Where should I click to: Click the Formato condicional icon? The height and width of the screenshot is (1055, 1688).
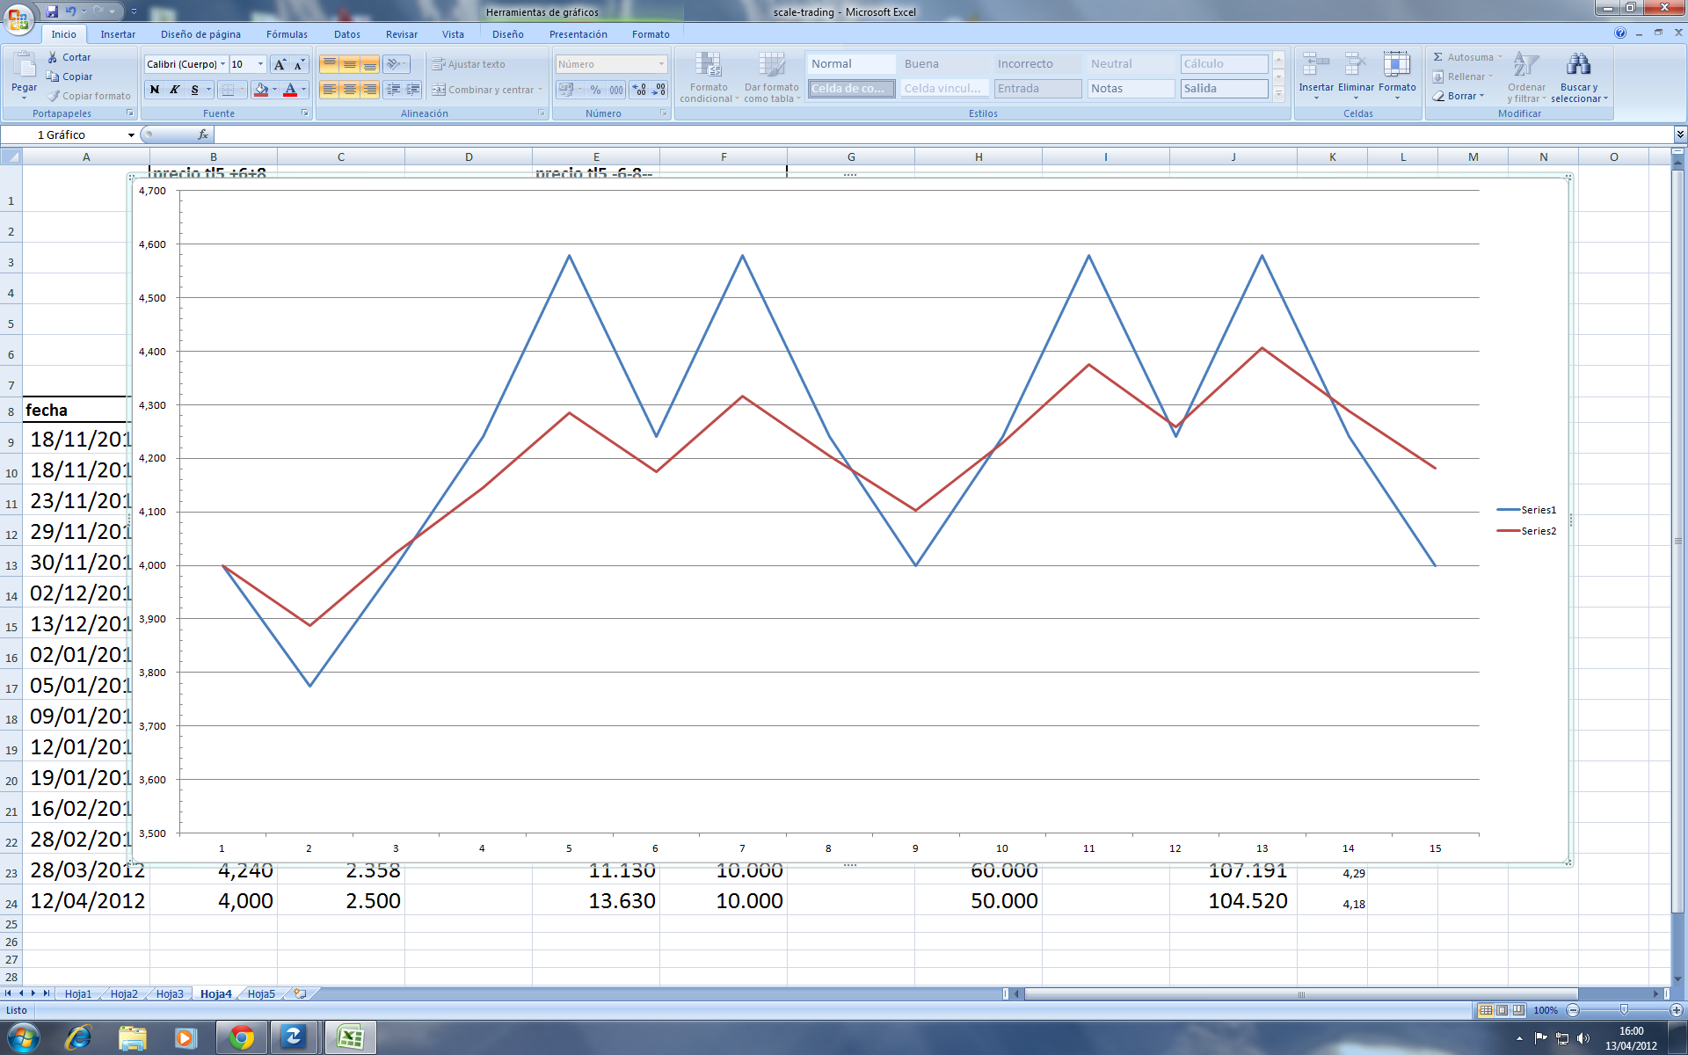click(x=708, y=66)
